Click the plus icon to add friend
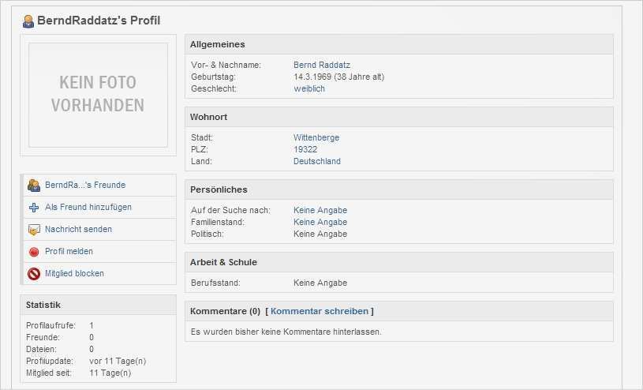 click(x=34, y=208)
